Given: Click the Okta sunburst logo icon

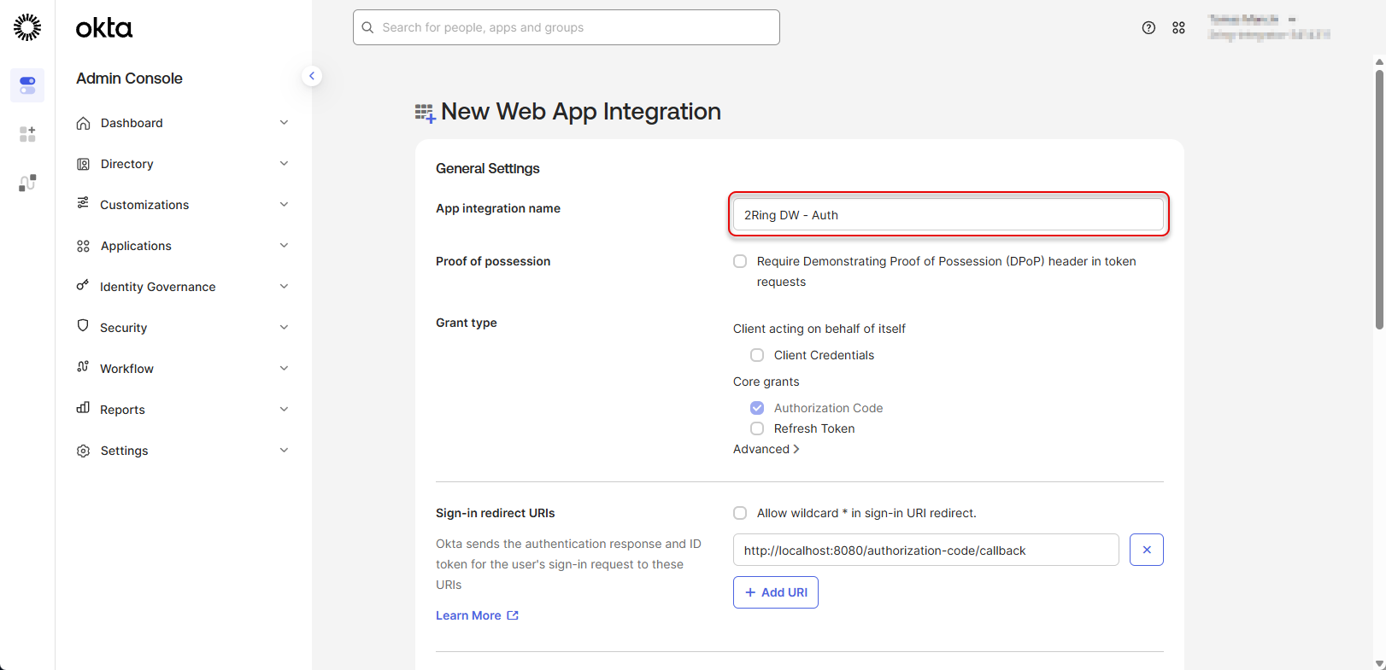Looking at the screenshot, I should (x=27, y=27).
